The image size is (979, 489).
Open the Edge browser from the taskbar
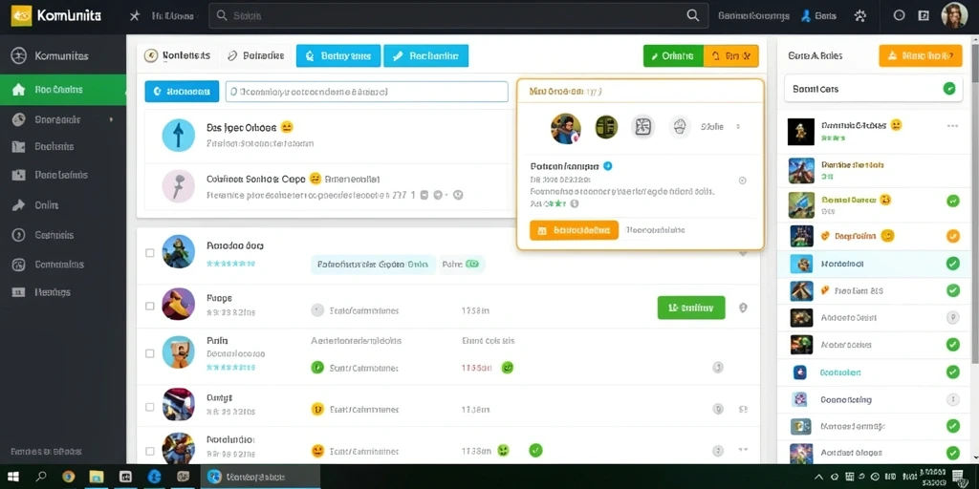pos(154,478)
